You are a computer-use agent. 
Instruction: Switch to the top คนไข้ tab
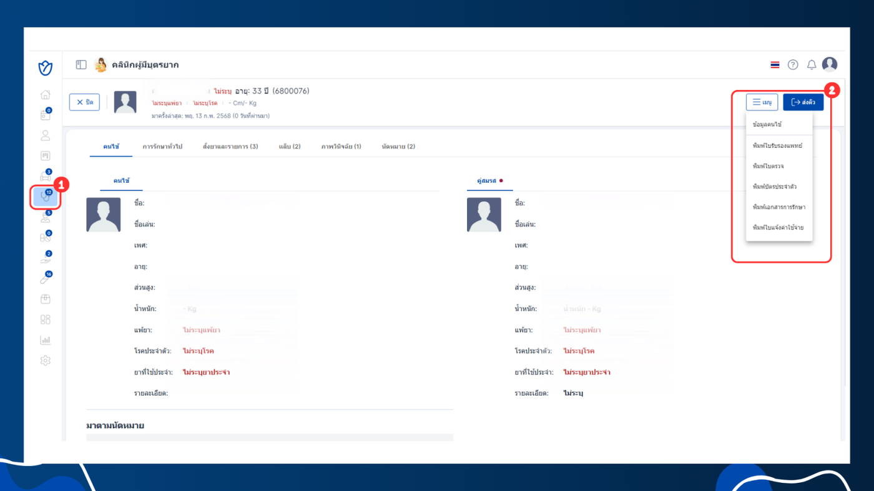(x=111, y=147)
